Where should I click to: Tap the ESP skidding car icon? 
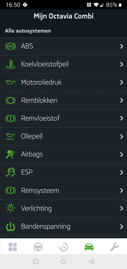coord(10,172)
